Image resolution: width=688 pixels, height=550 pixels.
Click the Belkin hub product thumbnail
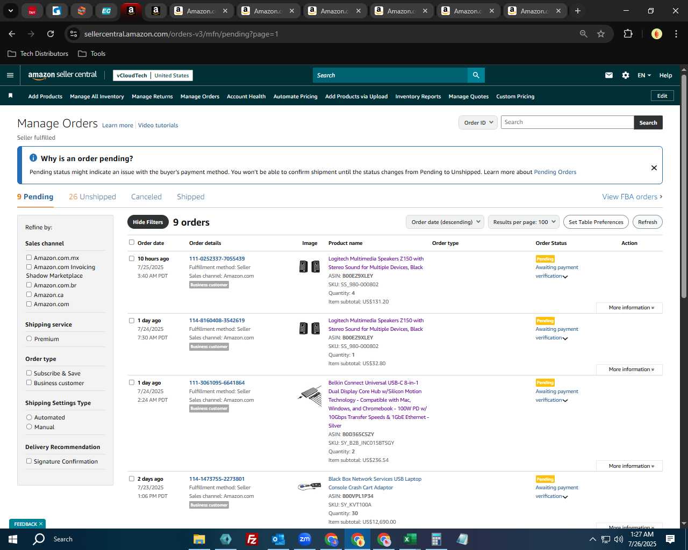point(310,395)
